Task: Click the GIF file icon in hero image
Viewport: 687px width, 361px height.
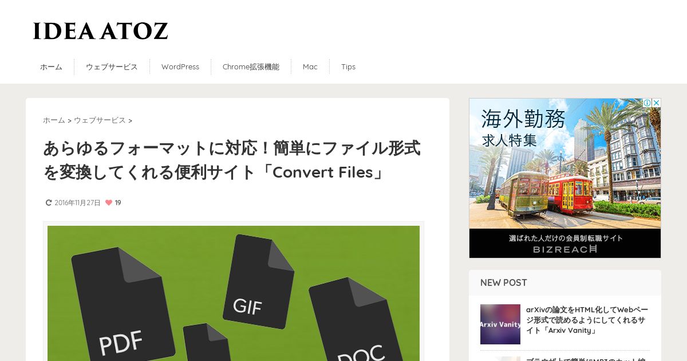Action: point(258,281)
